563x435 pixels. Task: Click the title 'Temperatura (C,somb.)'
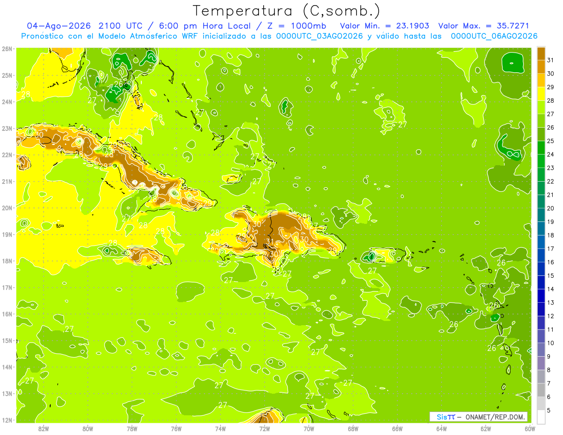286,11
